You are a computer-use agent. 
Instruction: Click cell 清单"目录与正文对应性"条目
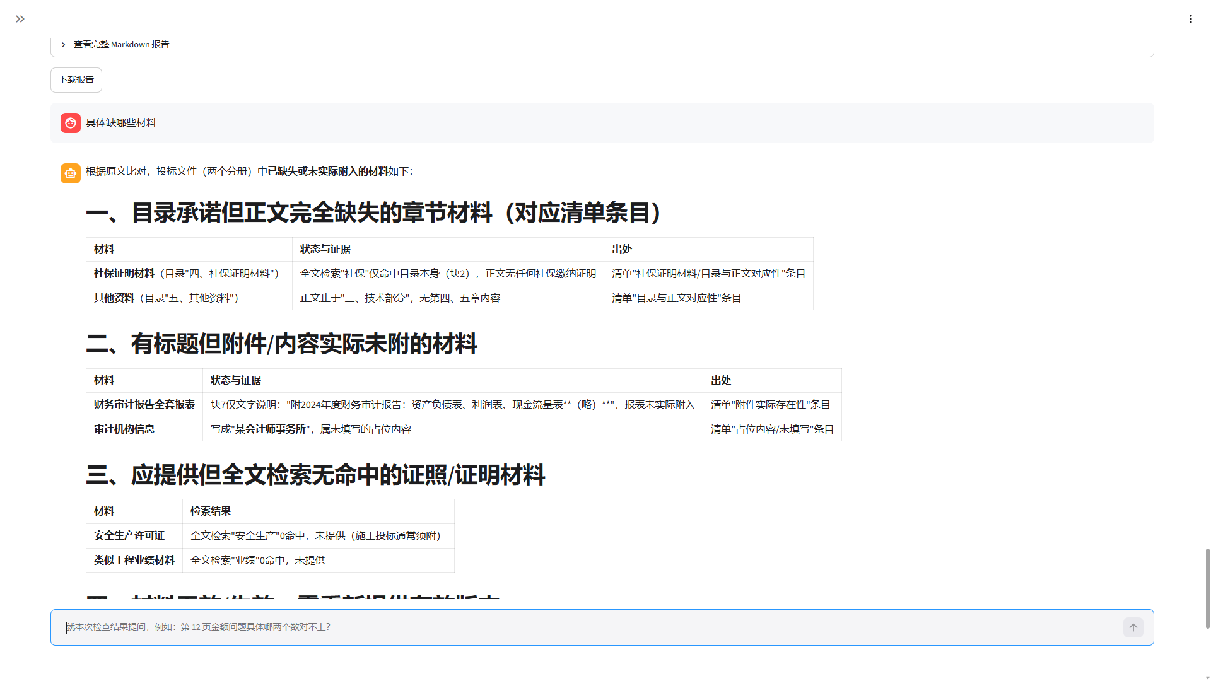[x=708, y=298]
